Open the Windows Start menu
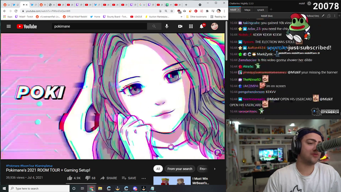 tap(4, 188)
